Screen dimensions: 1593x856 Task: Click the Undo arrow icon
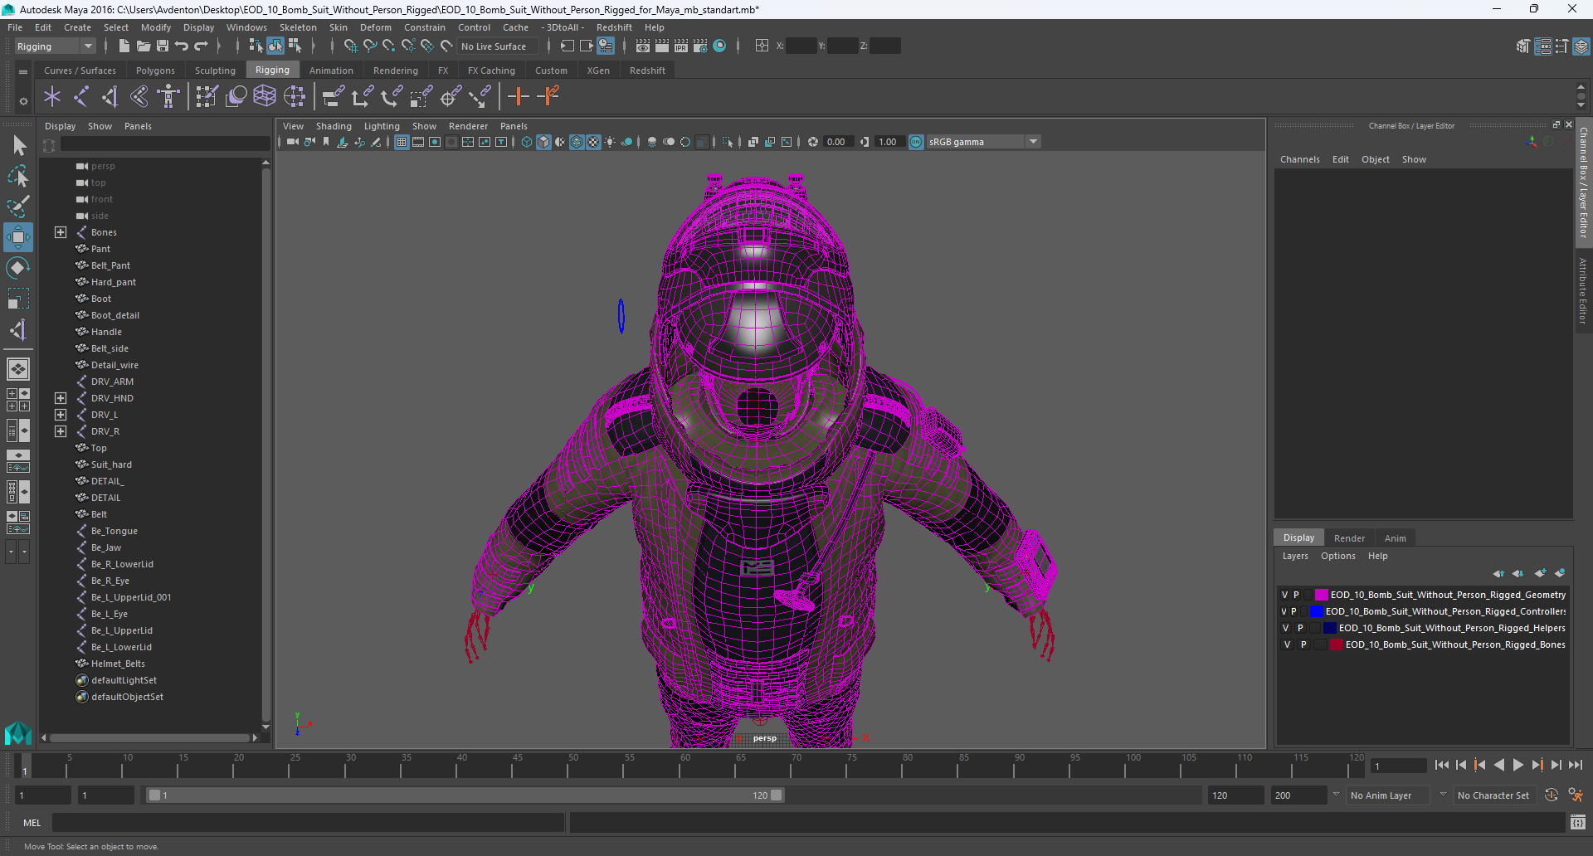[182, 46]
